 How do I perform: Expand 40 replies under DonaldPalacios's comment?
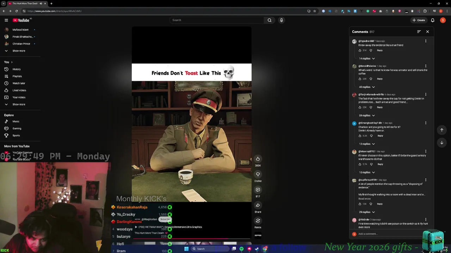pyautogui.click(x=367, y=87)
